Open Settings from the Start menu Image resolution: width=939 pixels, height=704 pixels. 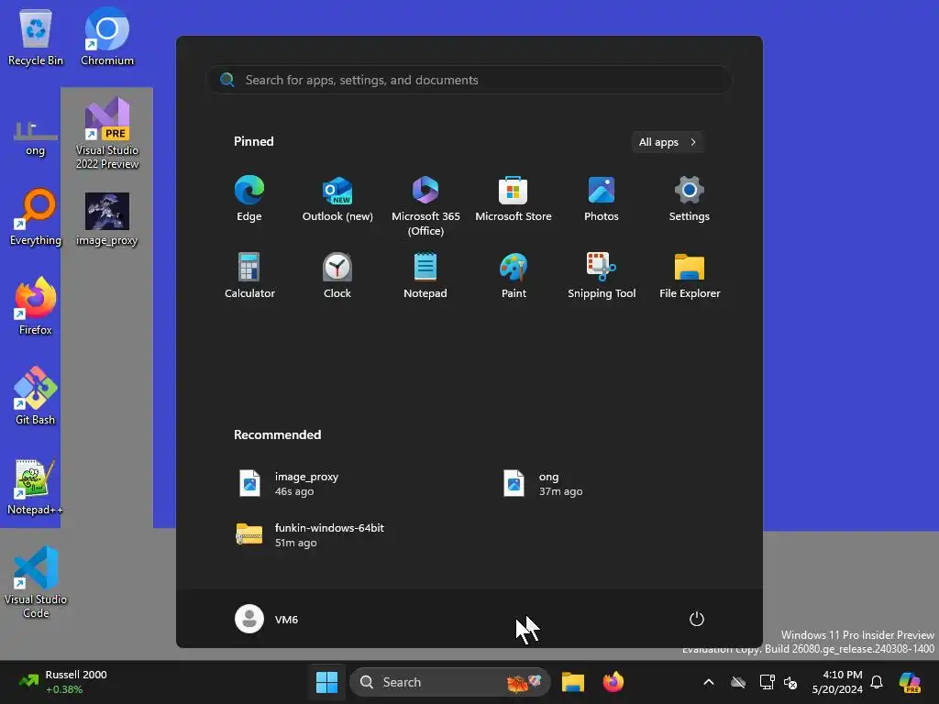point(690,199)
